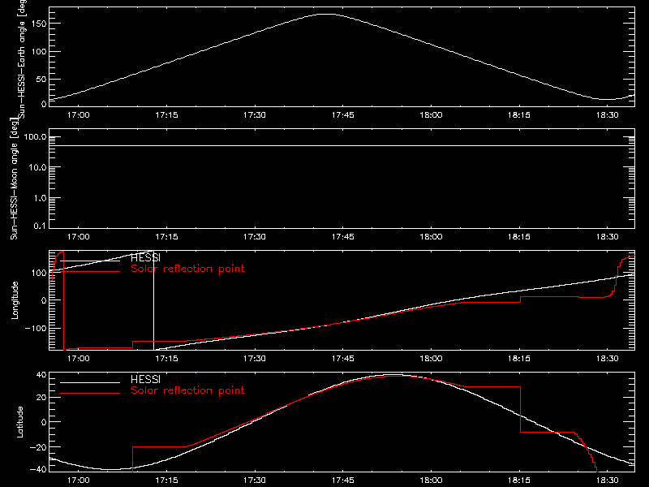Select HESSI legend label in the Longitude plot
Image resolution: width=649 pixels, height=487 pixels.
pos(145,258)
